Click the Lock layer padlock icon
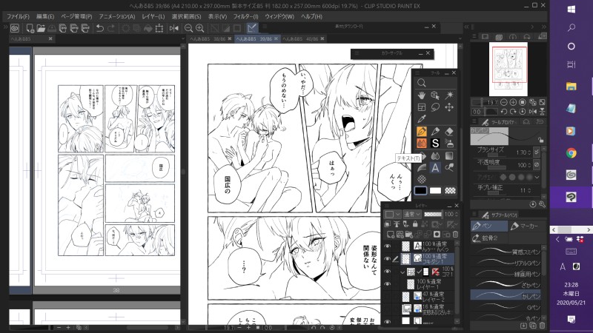The width and height of the screenshot is (593, 333). 415,224
